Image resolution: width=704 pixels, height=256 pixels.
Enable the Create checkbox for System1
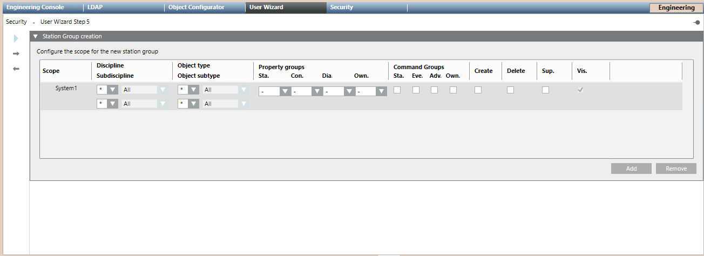click(x=478, y=90)
